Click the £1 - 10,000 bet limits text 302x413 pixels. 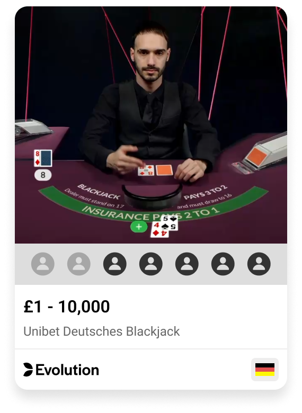pyautogui.click(x=67, y=307)
